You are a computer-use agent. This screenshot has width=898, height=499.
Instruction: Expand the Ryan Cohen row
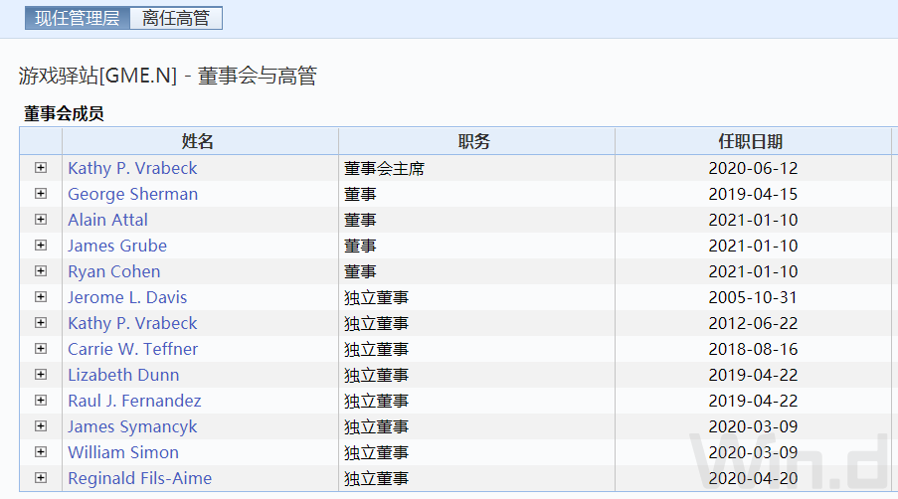click(41, 270)
